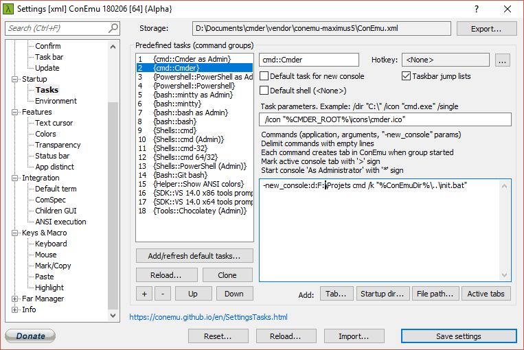Click the Startup dir... button
The height and width of the screenshot is (350, 524).
(383, 294)
